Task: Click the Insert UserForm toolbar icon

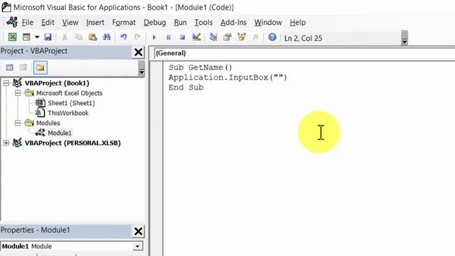Action: [26, 37]
